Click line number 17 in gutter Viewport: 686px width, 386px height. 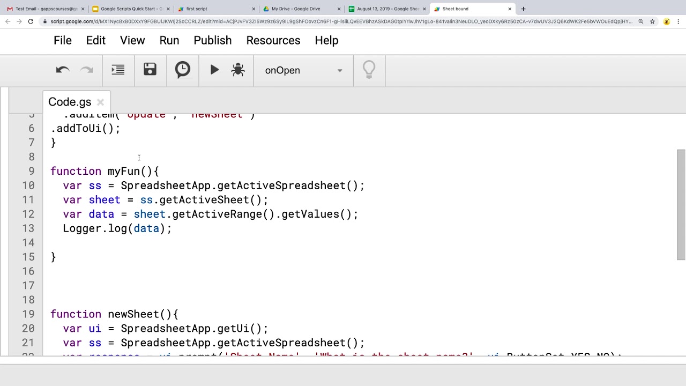(28, 286)
